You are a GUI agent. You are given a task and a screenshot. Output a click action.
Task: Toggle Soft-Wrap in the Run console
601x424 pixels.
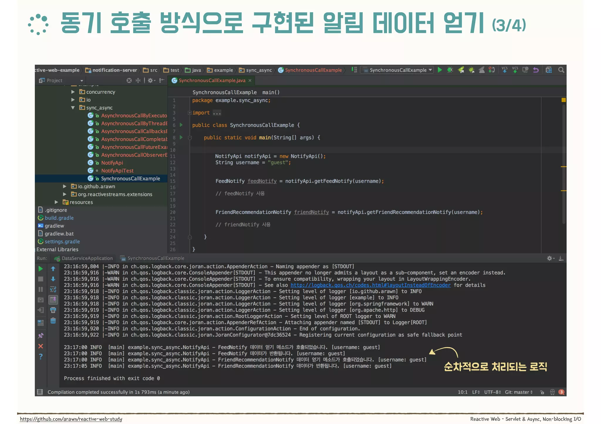(x=53, y=289)
